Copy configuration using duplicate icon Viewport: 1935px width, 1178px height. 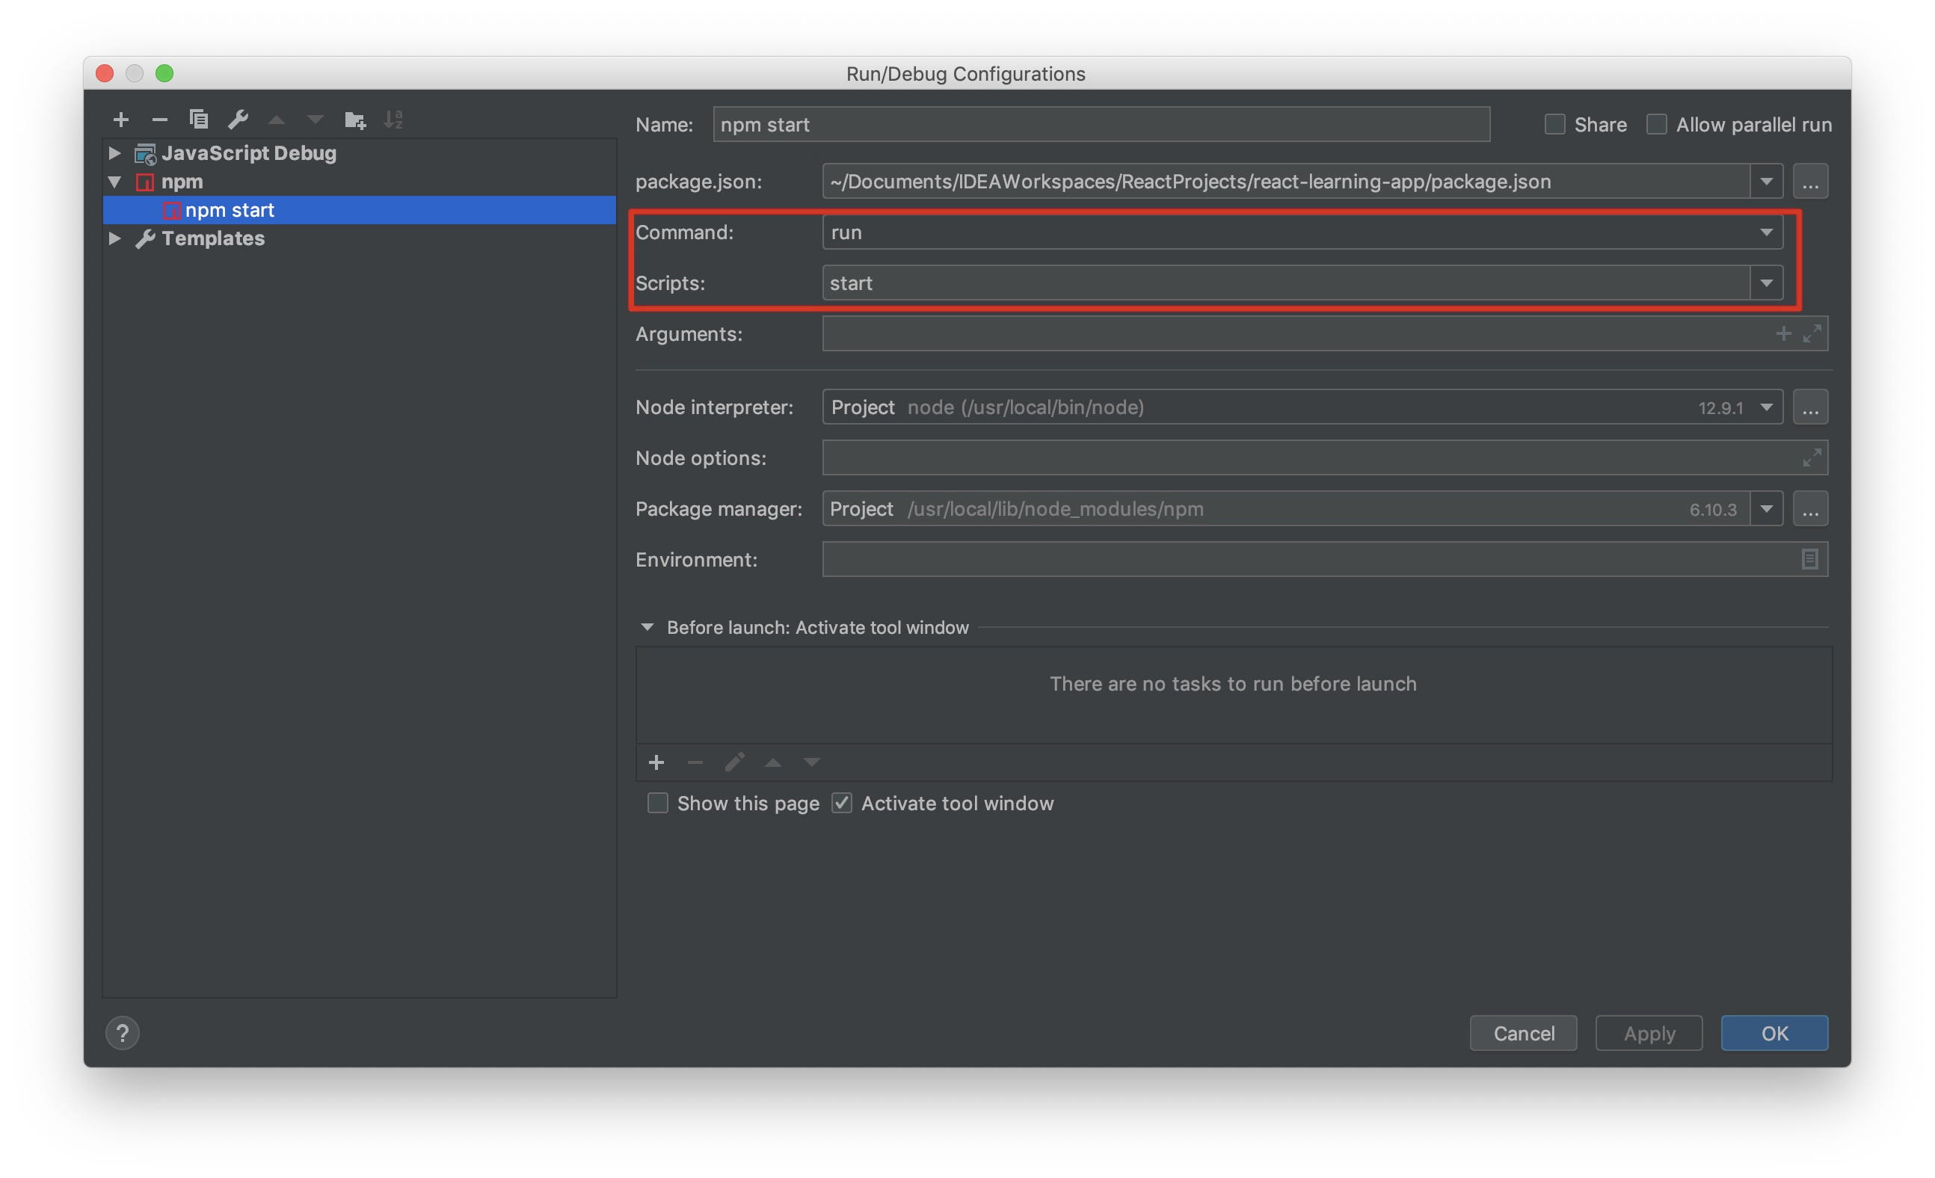199,120
